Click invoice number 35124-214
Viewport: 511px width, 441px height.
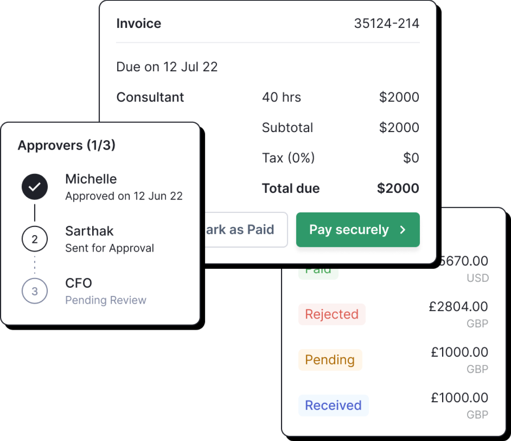tap(386, 23)
